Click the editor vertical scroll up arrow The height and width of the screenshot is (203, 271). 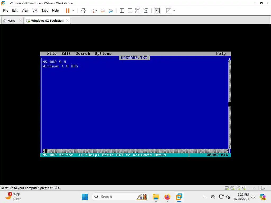[x=229, y=62]
